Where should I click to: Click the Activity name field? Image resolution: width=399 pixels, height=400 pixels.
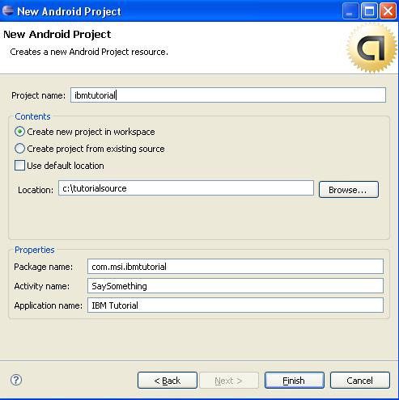tap(236, 286)
